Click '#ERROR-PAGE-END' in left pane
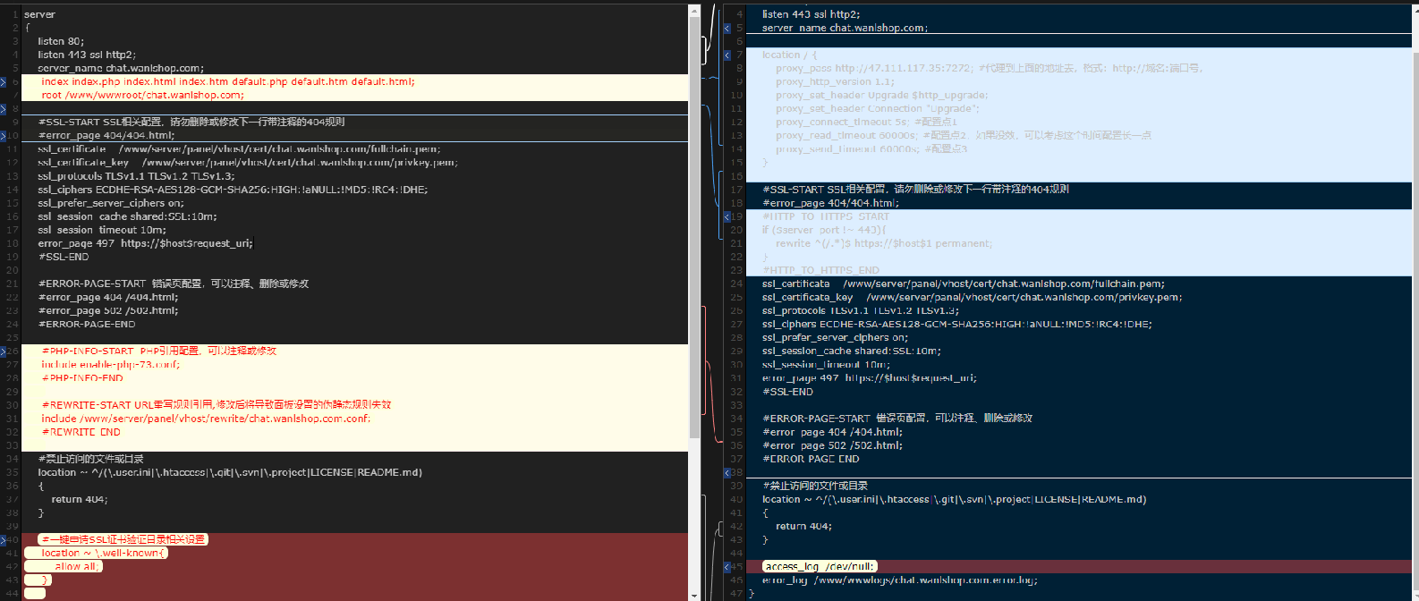The image size is (1419, 601). point(87,324)
